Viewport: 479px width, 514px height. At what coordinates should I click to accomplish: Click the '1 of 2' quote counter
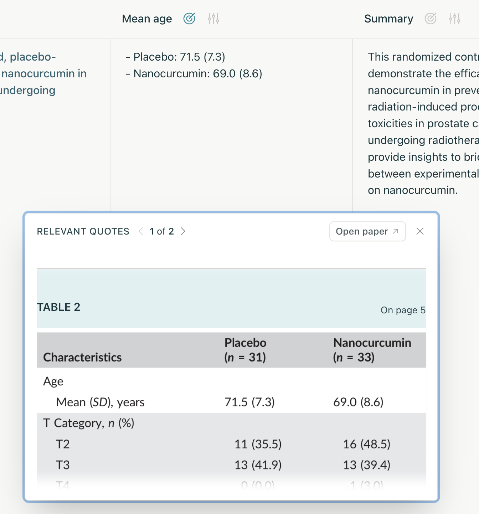(x=162, y=231)
